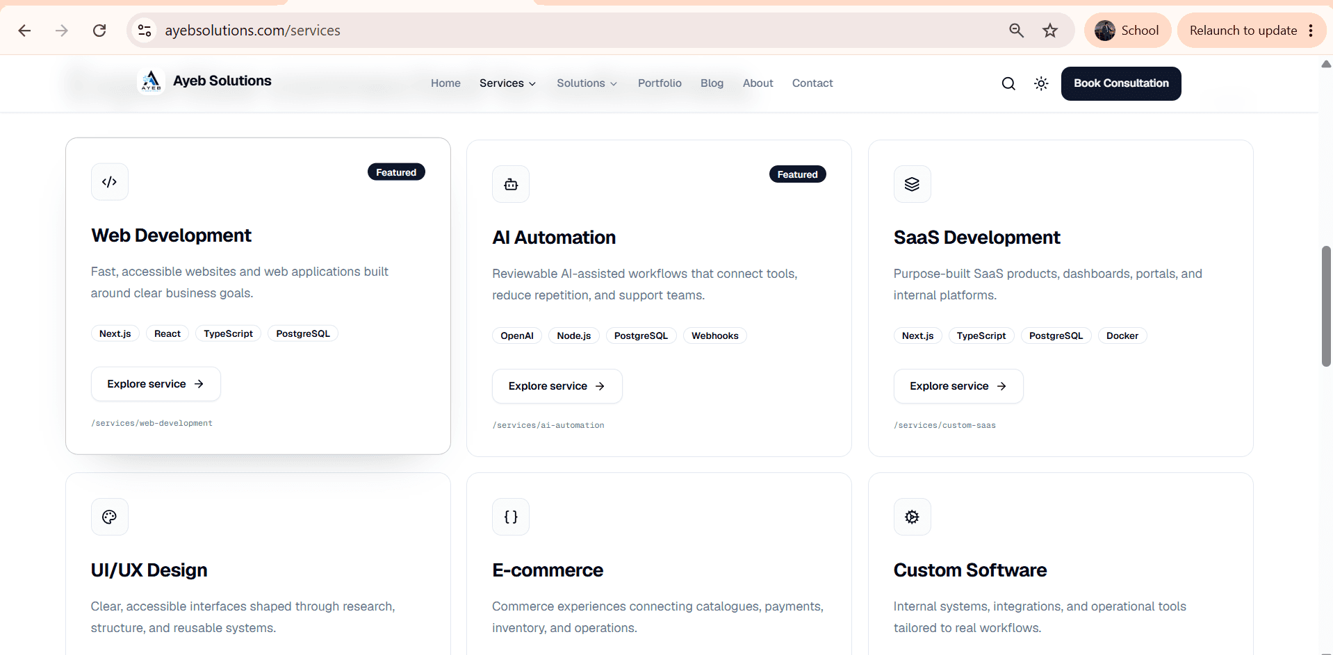1333x655 pixels.
Task: Click Featured badge on AI Automation card
Action: coord(798,174)
